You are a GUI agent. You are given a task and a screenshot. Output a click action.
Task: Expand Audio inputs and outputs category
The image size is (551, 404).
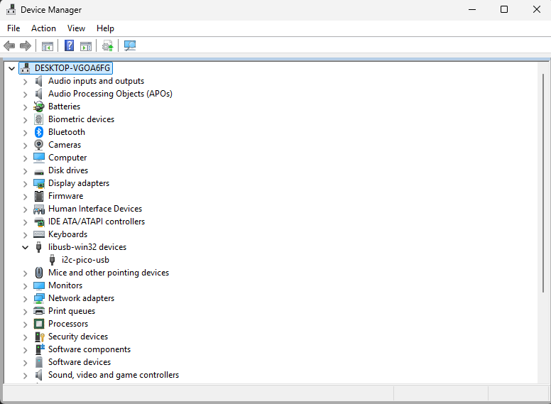(25, 82)
